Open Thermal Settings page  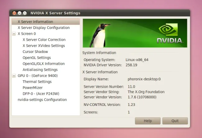pos(37,82)
